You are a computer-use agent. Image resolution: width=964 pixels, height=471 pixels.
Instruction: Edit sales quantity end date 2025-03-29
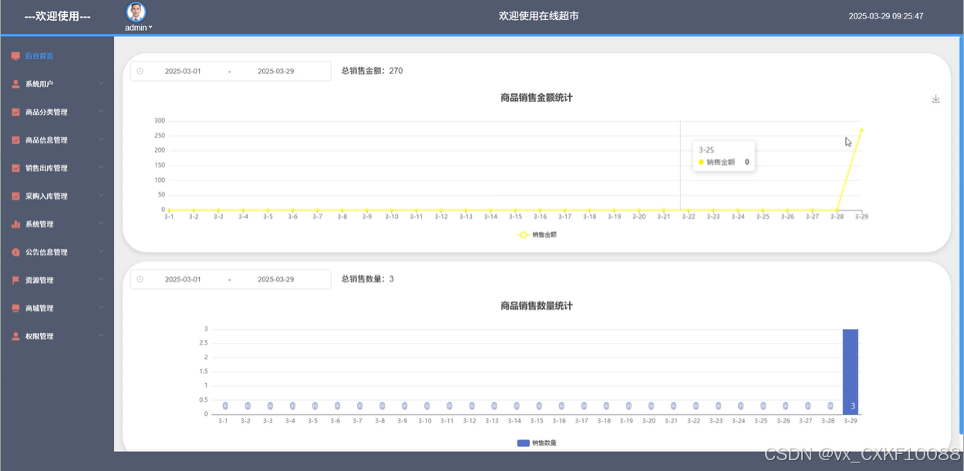(275, 279)
